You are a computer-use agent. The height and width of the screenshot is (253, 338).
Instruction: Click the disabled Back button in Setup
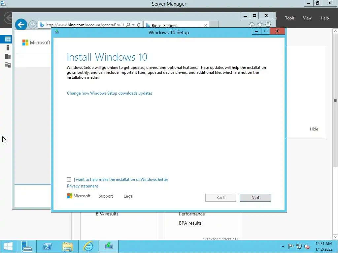pos(220,198)
